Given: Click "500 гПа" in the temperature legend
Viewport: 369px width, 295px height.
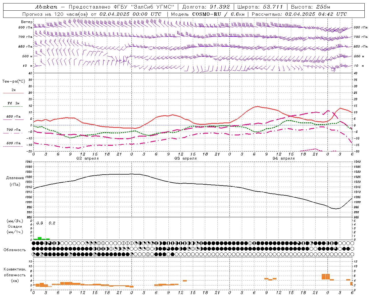Looking at the screenshot, I should [14, 143].
